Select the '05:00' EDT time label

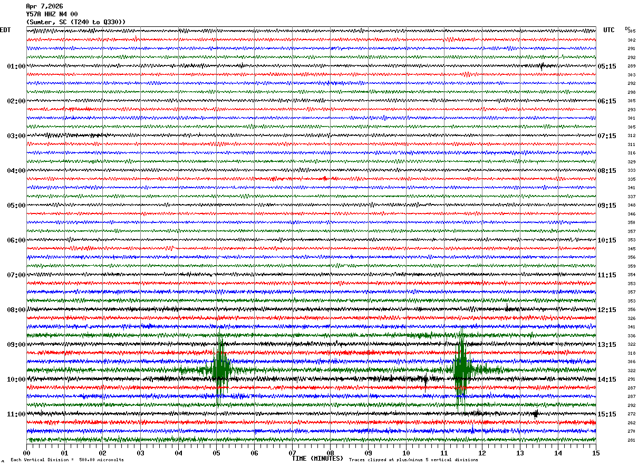click(16, 206)
